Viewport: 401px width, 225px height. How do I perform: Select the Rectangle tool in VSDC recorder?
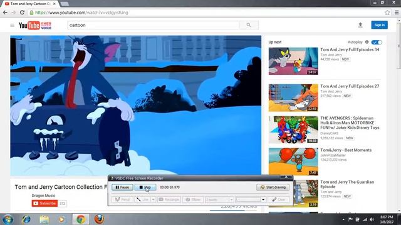(x=169, y=199)
